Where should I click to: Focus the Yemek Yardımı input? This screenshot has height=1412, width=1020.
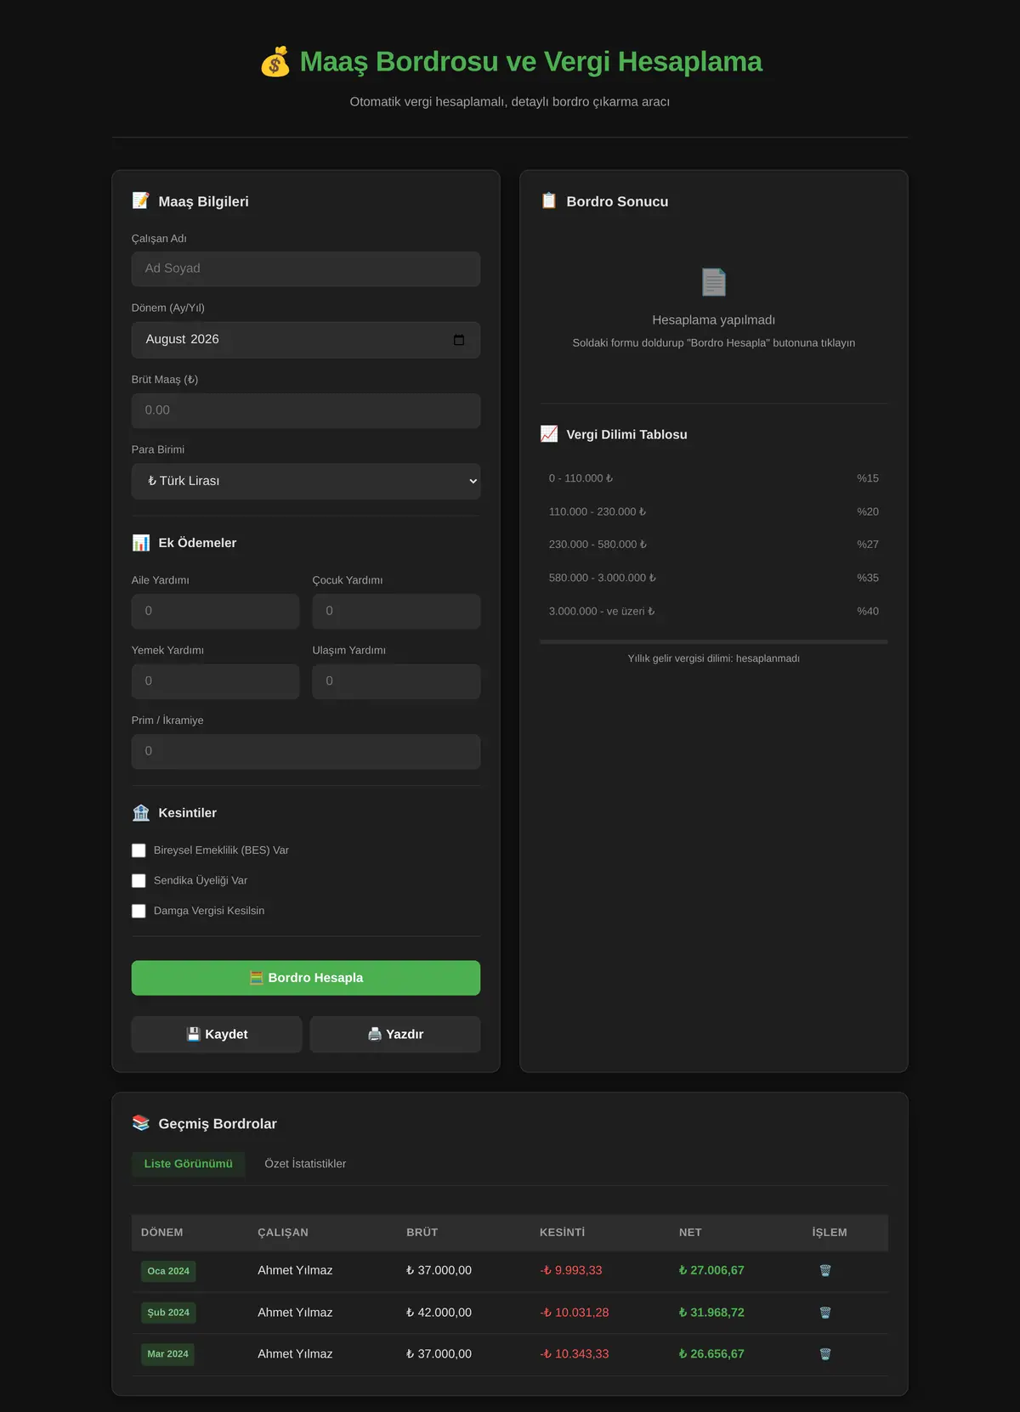click(x=215, y=681)
